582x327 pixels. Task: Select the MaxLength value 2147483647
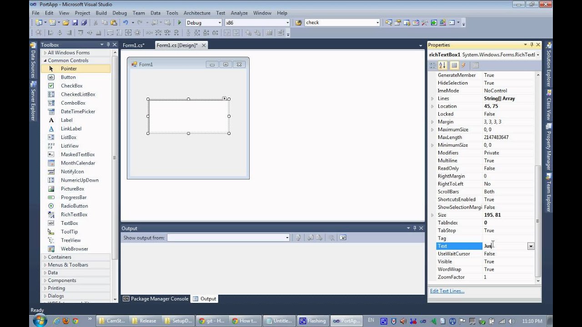pos(496,137)
